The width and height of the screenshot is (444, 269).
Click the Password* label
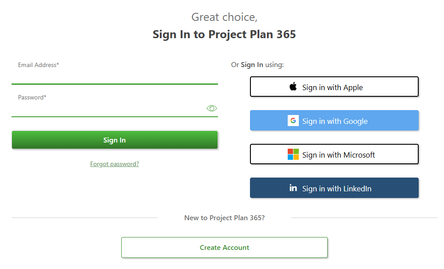pyautogui.click(x=32, y=97)
